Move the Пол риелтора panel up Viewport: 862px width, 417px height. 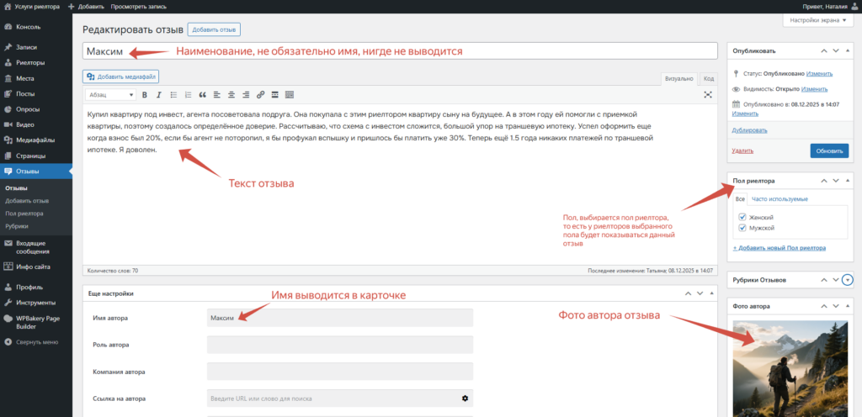823,181
